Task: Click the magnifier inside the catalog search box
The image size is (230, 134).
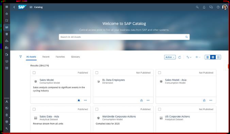Action: (x=186, y=37)
